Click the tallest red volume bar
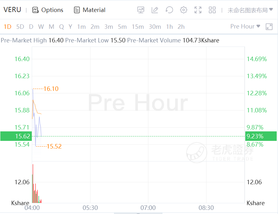Screen dimensions: 278x214 pyautogui.click(x=33, y=184)
